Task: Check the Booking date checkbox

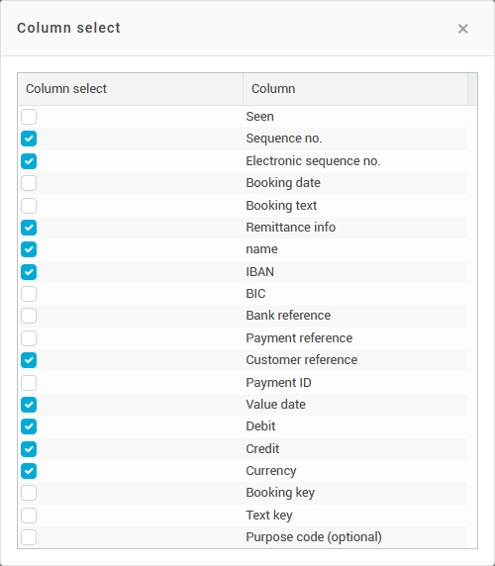Action: click(x=29, y=183)
